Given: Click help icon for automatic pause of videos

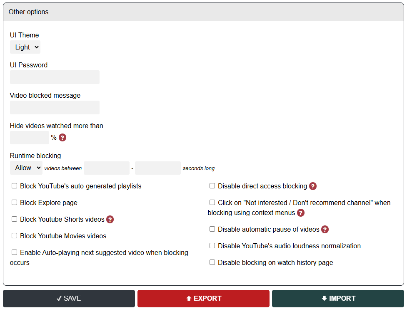Looking at the screenshot, I should pos(325,229).
